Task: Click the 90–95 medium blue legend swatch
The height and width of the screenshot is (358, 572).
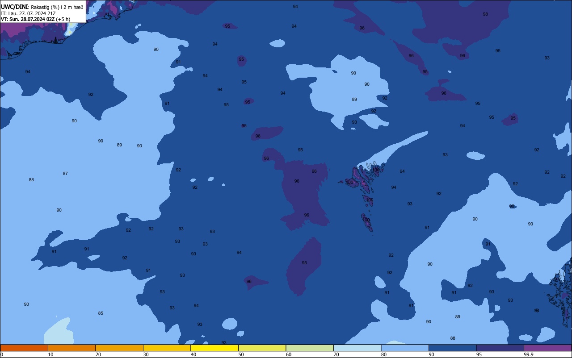Action: click(452, 348)
